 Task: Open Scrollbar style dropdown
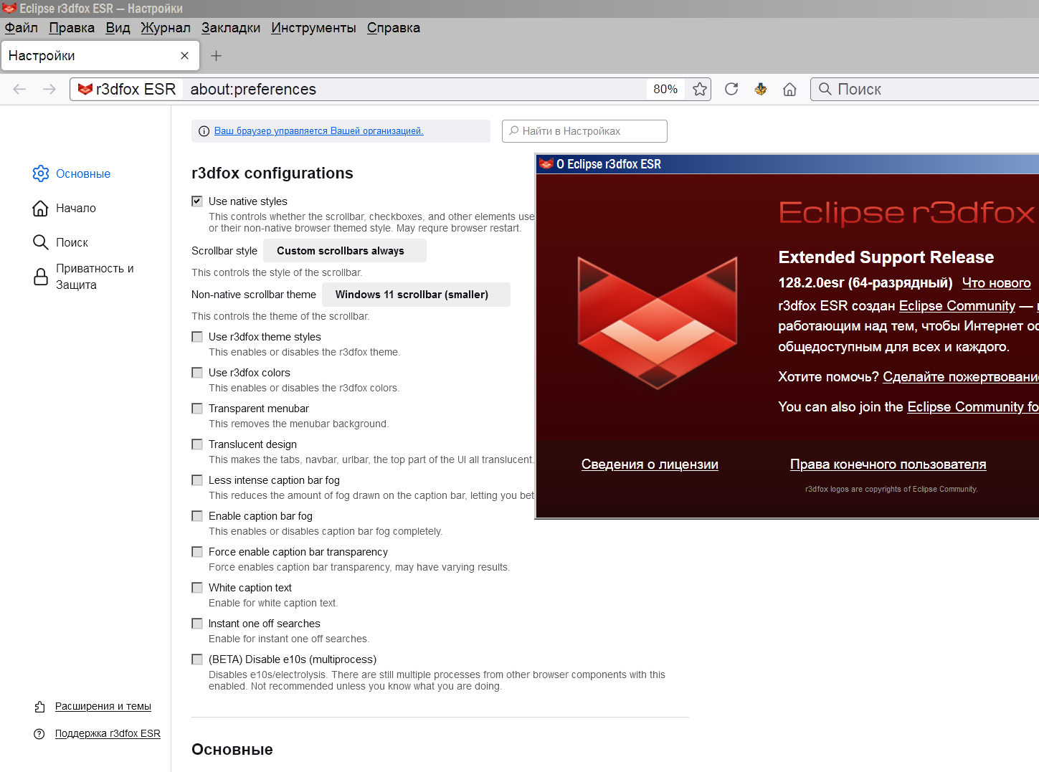345,251
